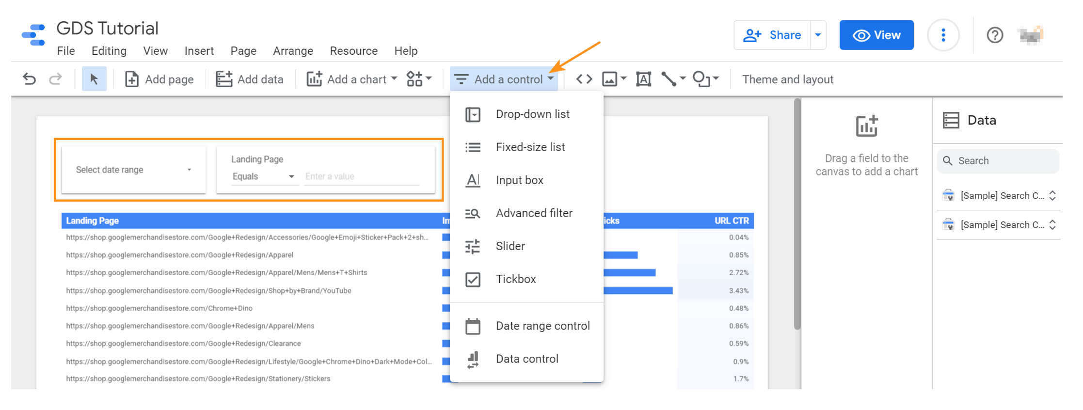Select Drop-down list control
1083x410 pixels.
click(526, 114)
